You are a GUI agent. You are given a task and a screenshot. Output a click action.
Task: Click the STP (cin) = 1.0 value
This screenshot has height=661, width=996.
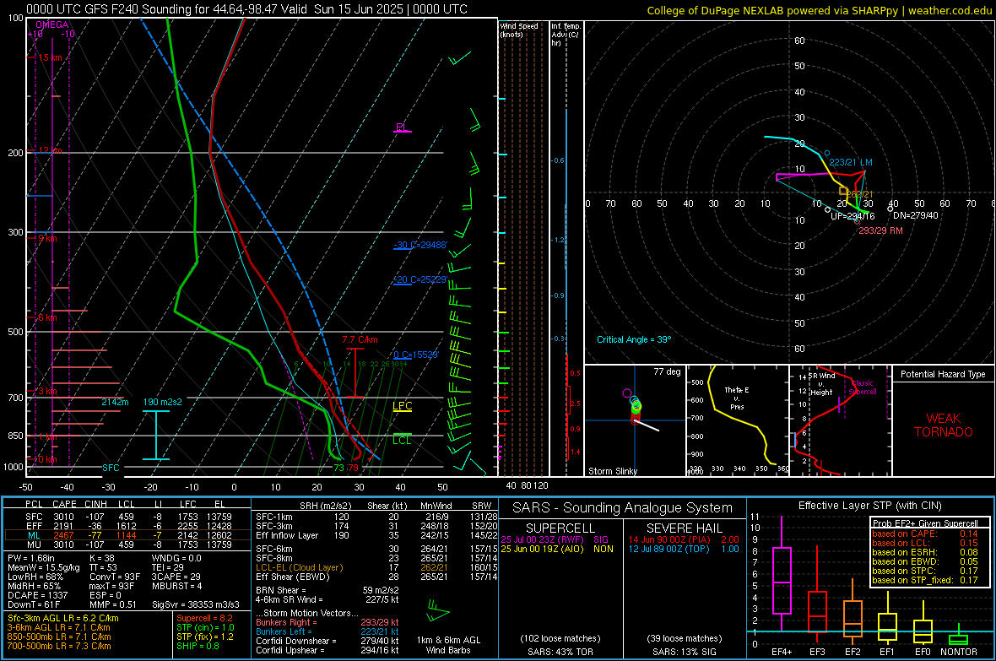click(205, 627)
